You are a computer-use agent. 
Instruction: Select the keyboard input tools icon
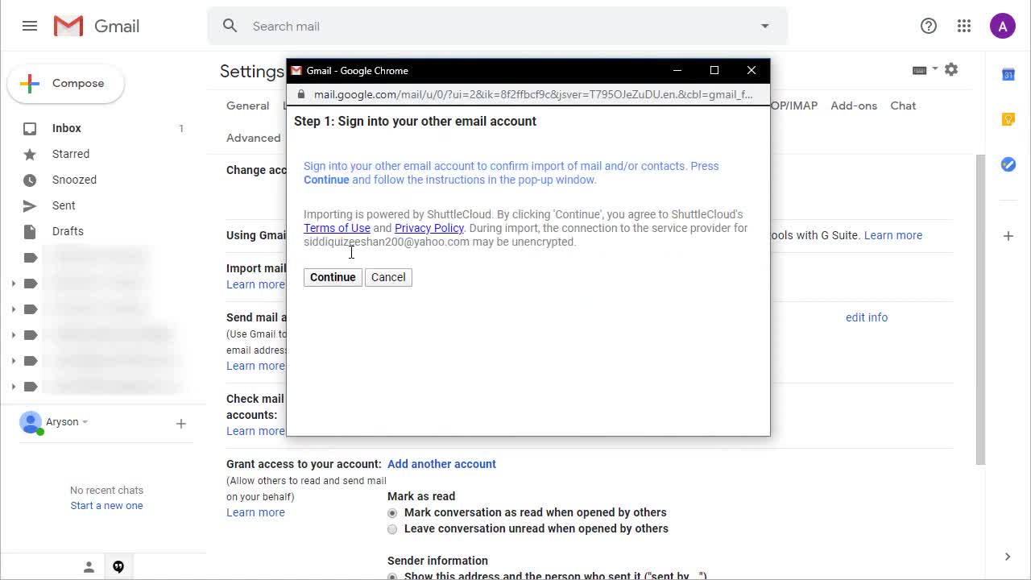(919, 70)
